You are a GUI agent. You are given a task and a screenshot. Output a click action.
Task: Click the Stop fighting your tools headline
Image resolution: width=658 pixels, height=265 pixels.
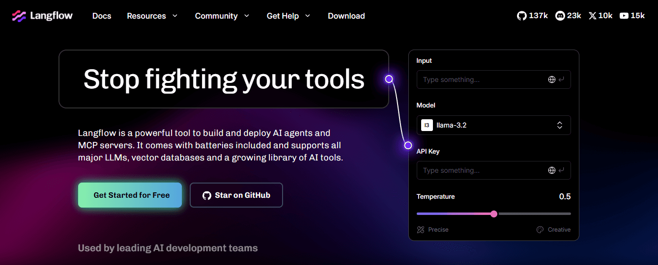224,79
